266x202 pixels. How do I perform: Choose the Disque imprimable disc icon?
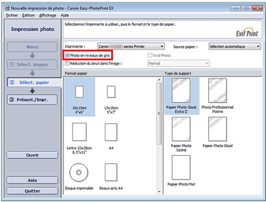79,172
